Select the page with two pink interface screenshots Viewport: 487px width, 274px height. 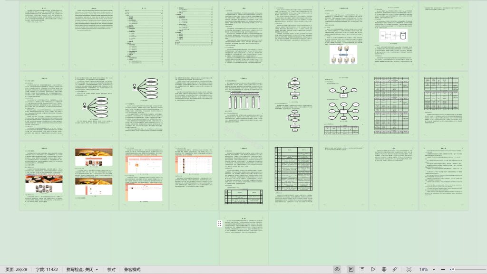click(144, 176)
